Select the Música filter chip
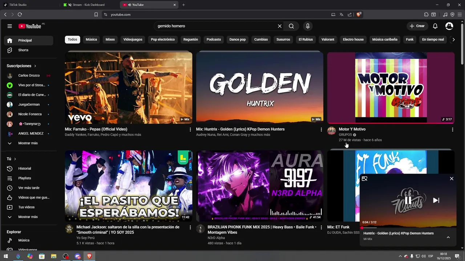The width and height of the screenshot is (465, 261). [x=91, y=40]
